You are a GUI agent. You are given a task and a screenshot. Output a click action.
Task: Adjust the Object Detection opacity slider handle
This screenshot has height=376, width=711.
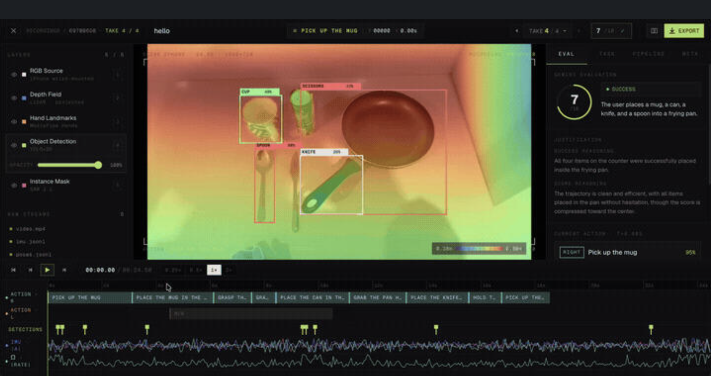tap(98, 165)
